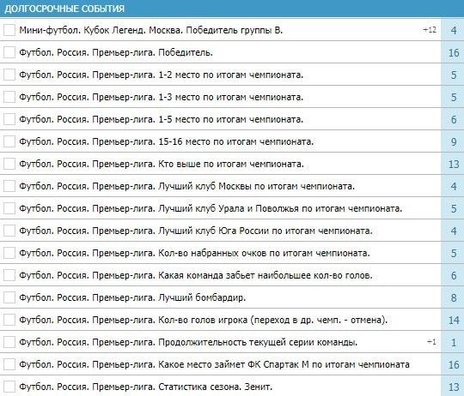This screenshot has width=464, height=396.
Task: Click Лучший клуб Урала и Поволжья link
Action: (x=211, y=208)
